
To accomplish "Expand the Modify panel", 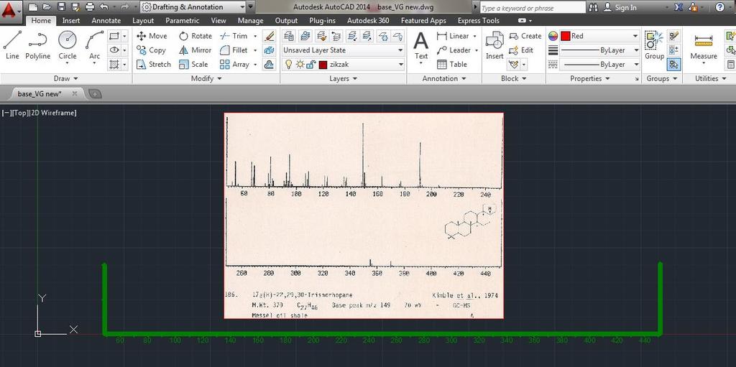I will [206, 78].
